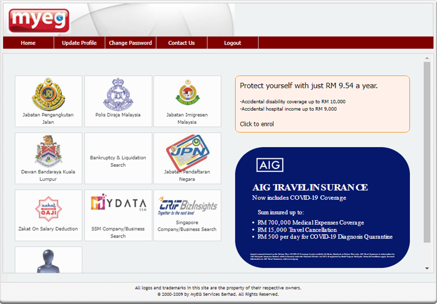Click 'Accidental hospital income up to RM 9,000' text
Viewport: 437px width, 304px height.
tap(288, 109)
